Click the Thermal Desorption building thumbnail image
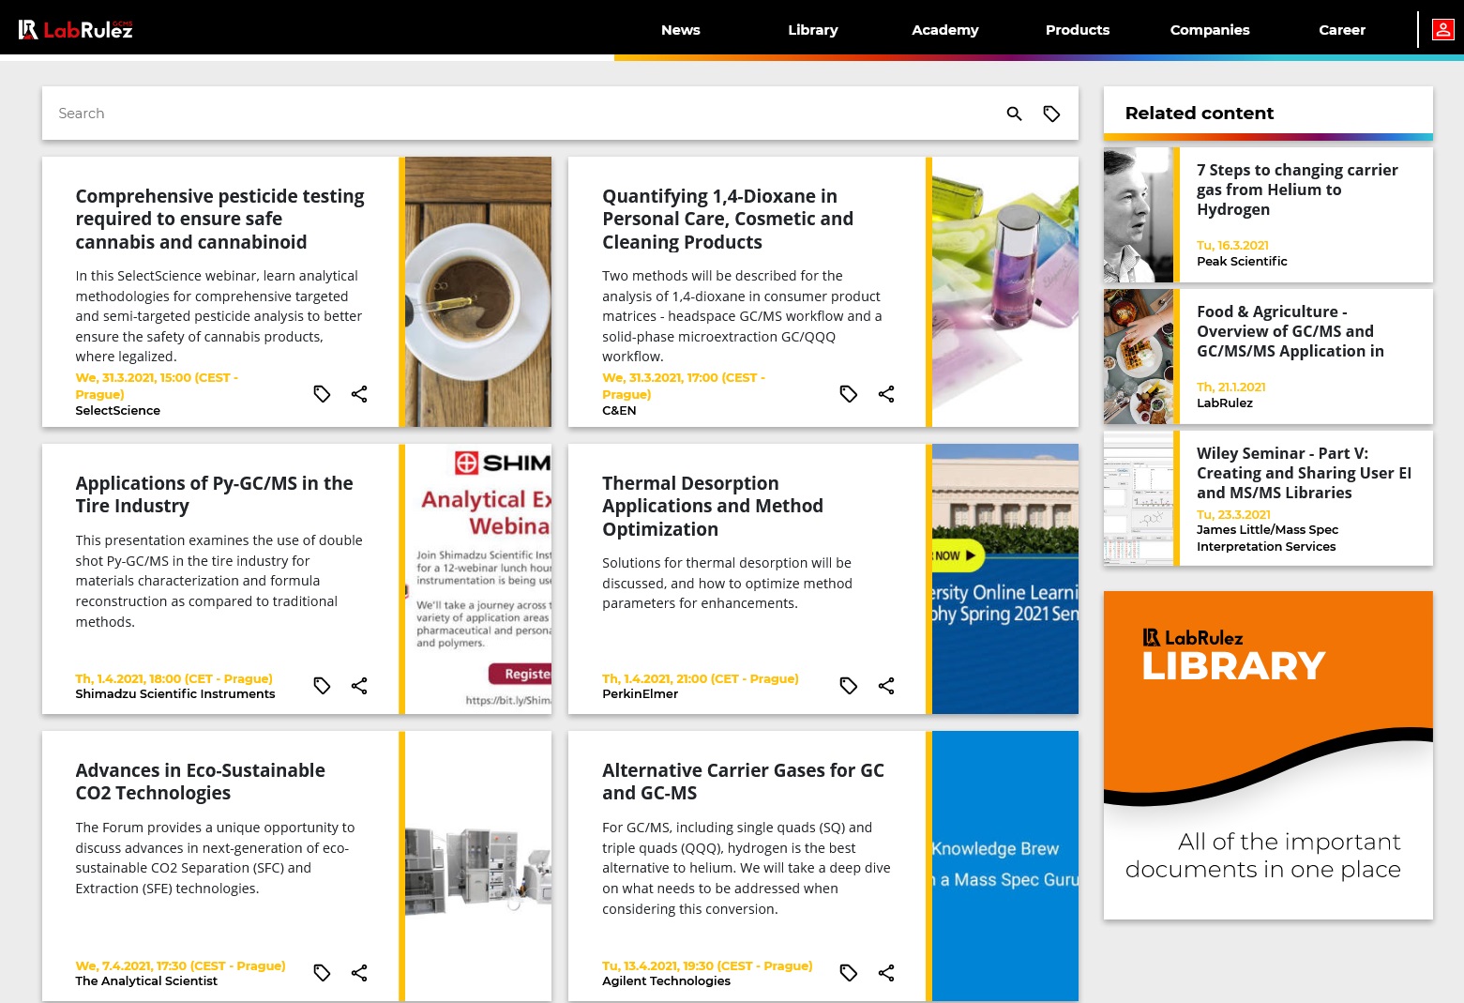Image resolution: width=1464 pixels, height=1003 pixels. click(1005, 579)
